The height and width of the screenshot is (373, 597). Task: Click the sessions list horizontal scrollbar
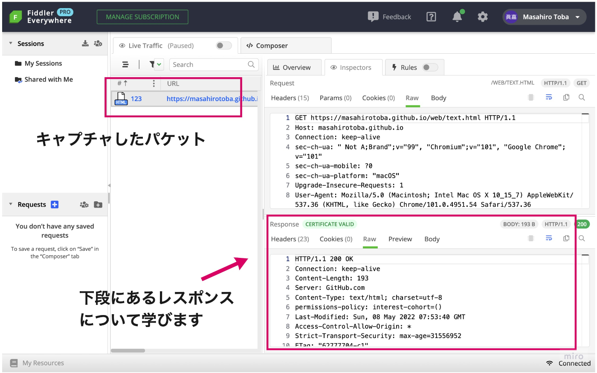tap(128, 350)
